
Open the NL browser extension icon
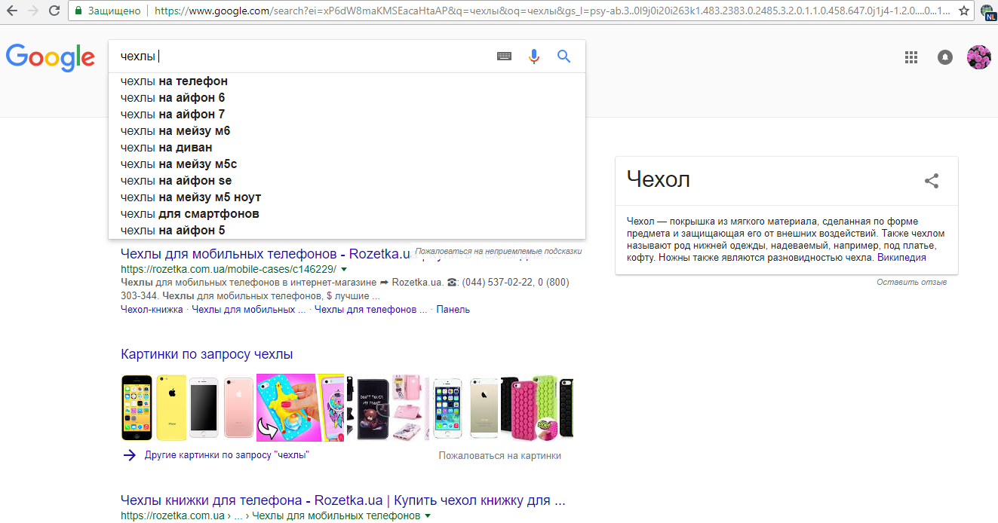coord(987,11)
